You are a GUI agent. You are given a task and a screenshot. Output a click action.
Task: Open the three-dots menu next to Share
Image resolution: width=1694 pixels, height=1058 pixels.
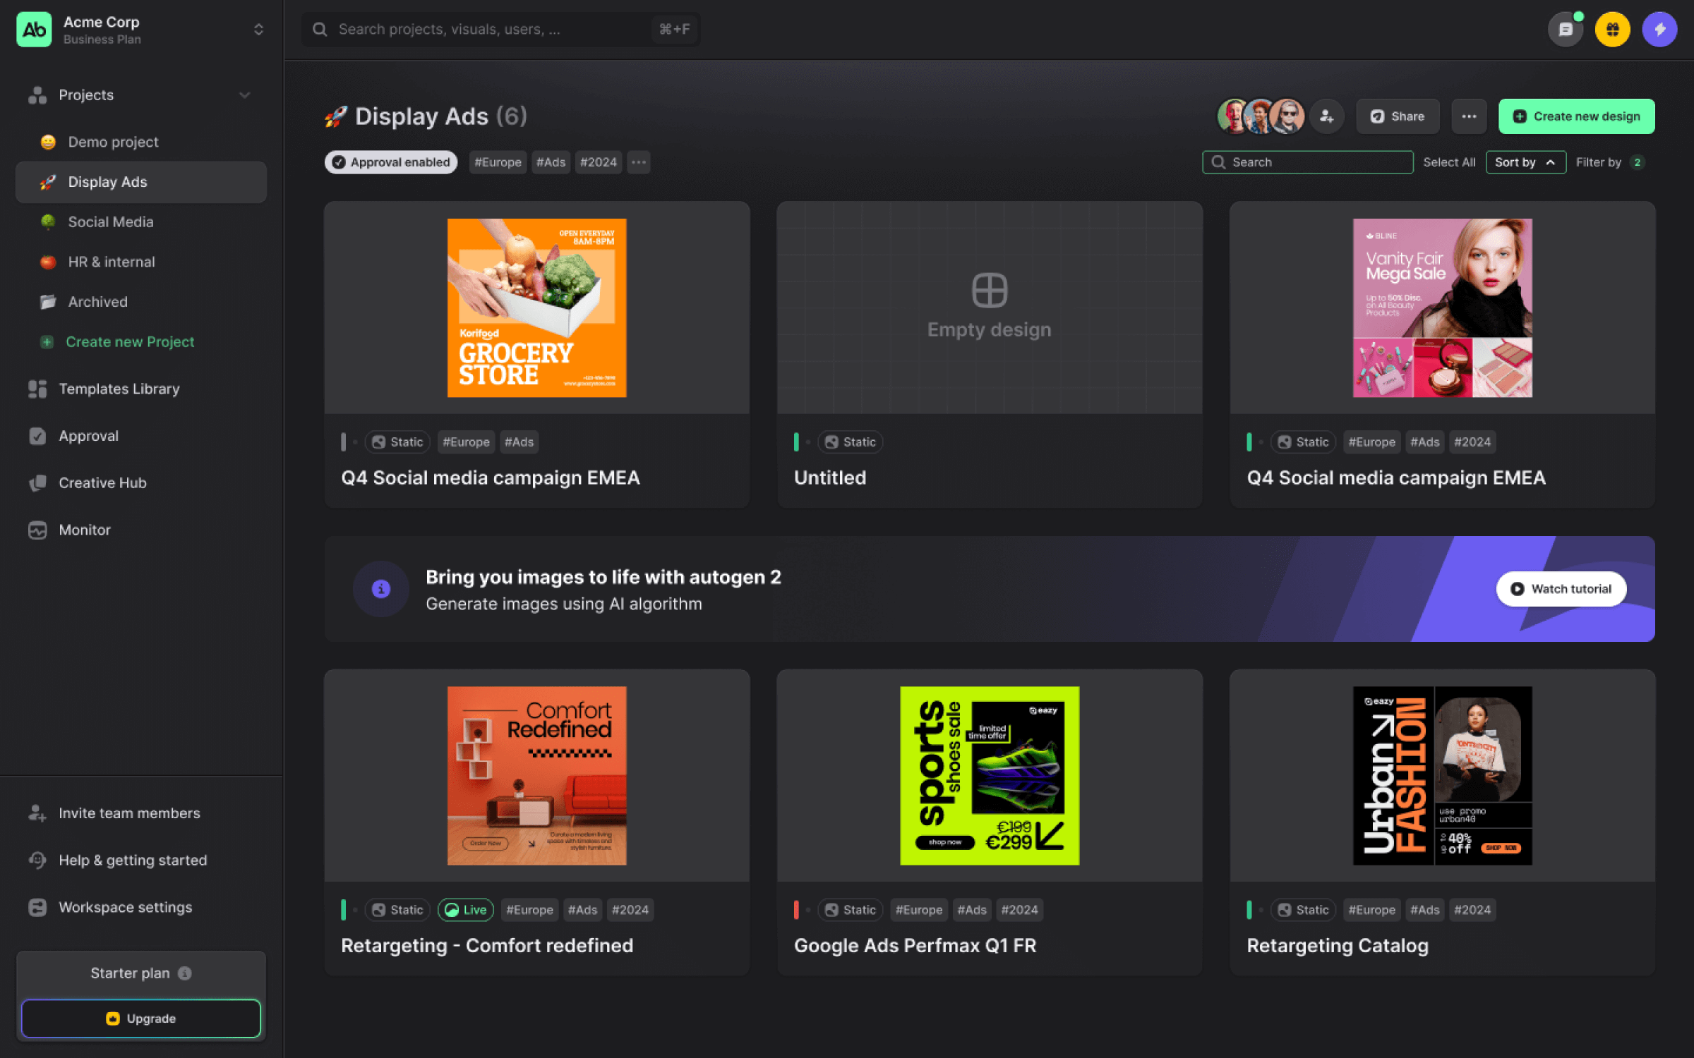pyautogui.click(x=1469, y=116)
